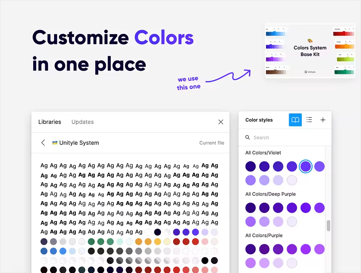Choose the first Purple color swatch
Viewport: 361px width, 273px height.
pyautogui.click(x=251, y=249)
